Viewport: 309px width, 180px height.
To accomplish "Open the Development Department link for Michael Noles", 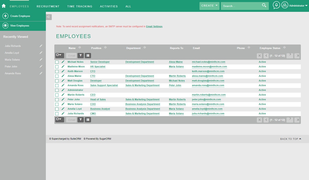I will [140, 62].
